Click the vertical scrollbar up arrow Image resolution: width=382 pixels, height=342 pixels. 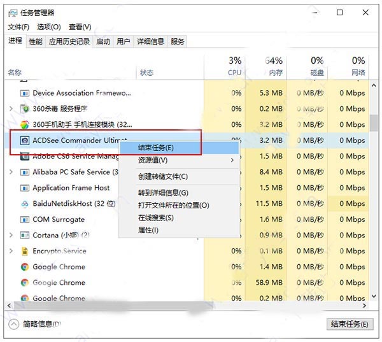374,85
